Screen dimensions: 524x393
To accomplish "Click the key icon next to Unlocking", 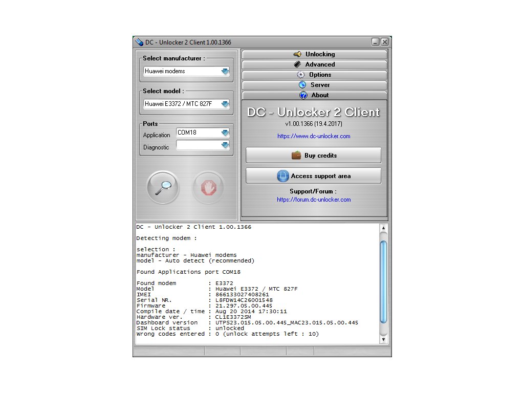I will (x=297, y=54).
